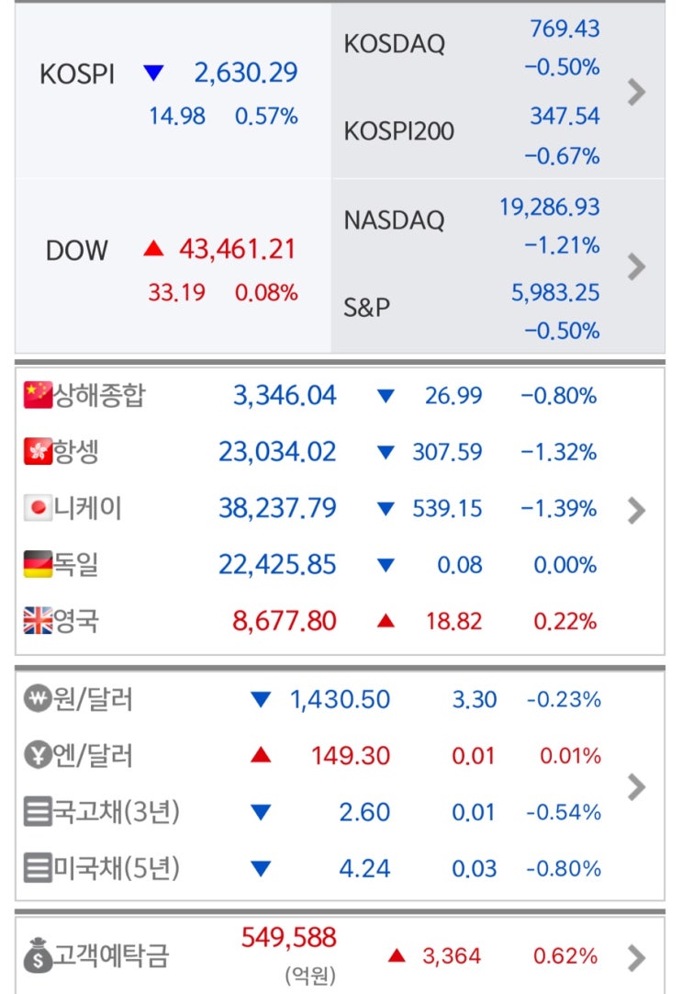The width and height of the screenshot is (682, 994).
Task: Select the KOSDAQ index row
Action: [473, 46]
